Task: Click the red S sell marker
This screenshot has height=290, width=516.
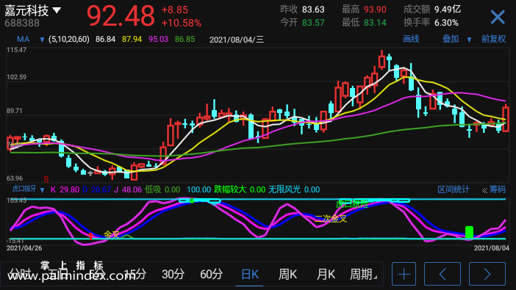Action: click(46, 180)
